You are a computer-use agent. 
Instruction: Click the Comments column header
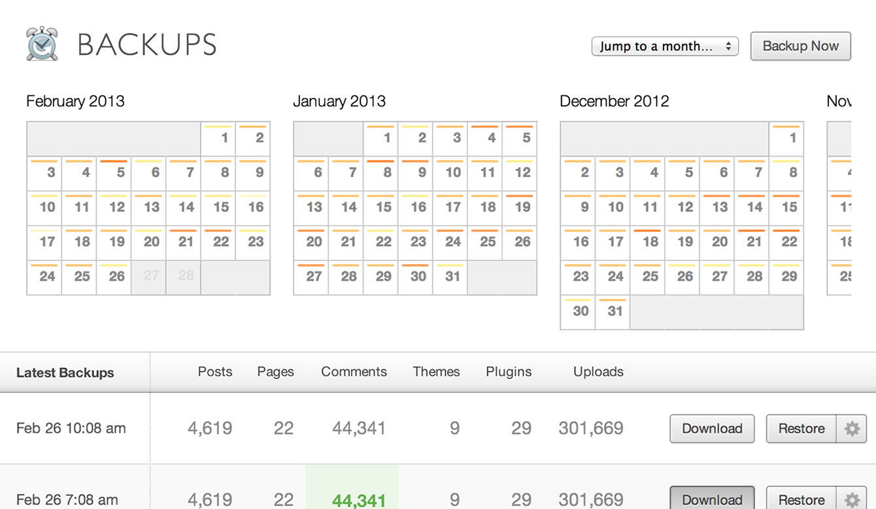pos(354,372)
